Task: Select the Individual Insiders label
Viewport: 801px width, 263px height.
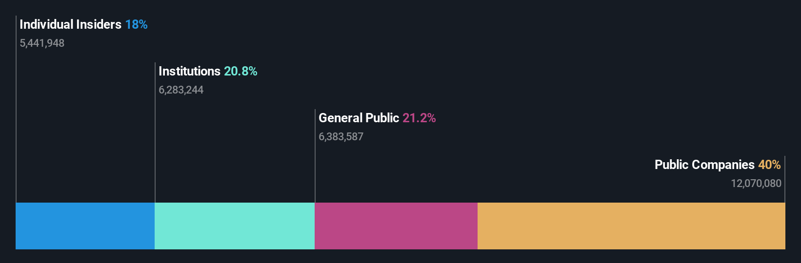Action: pos(70,24)
